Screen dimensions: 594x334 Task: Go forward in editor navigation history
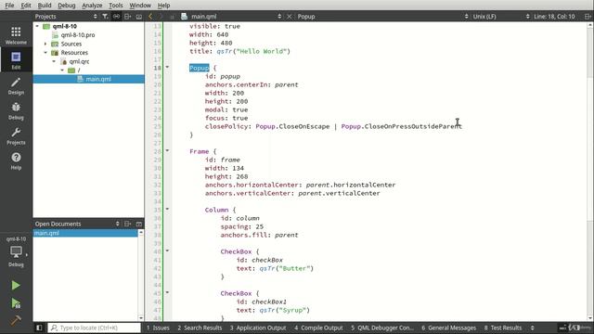161,17
